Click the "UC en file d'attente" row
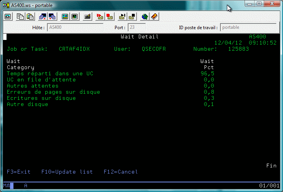Screen dimensions: 283x192 coord(110,80)
